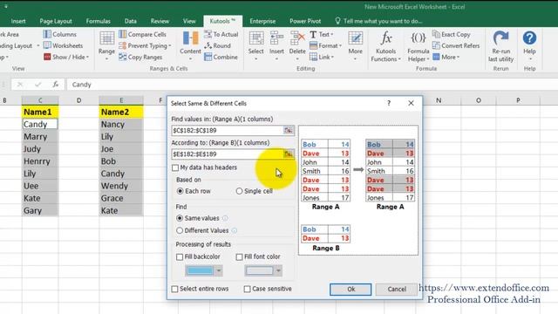Open Kutools Functions
Image resolution: width=558 pixels, height=314 pixels.
click(385, 46)
